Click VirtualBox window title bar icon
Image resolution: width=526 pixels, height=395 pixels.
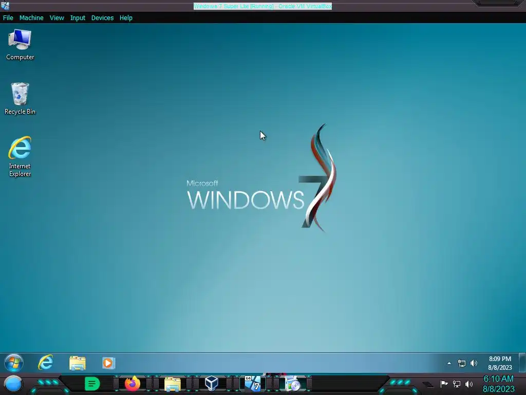[5, 6]
